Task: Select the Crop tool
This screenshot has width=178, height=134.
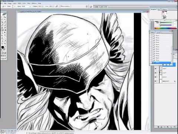Action: pyautogui.click(x=2, y=22)
